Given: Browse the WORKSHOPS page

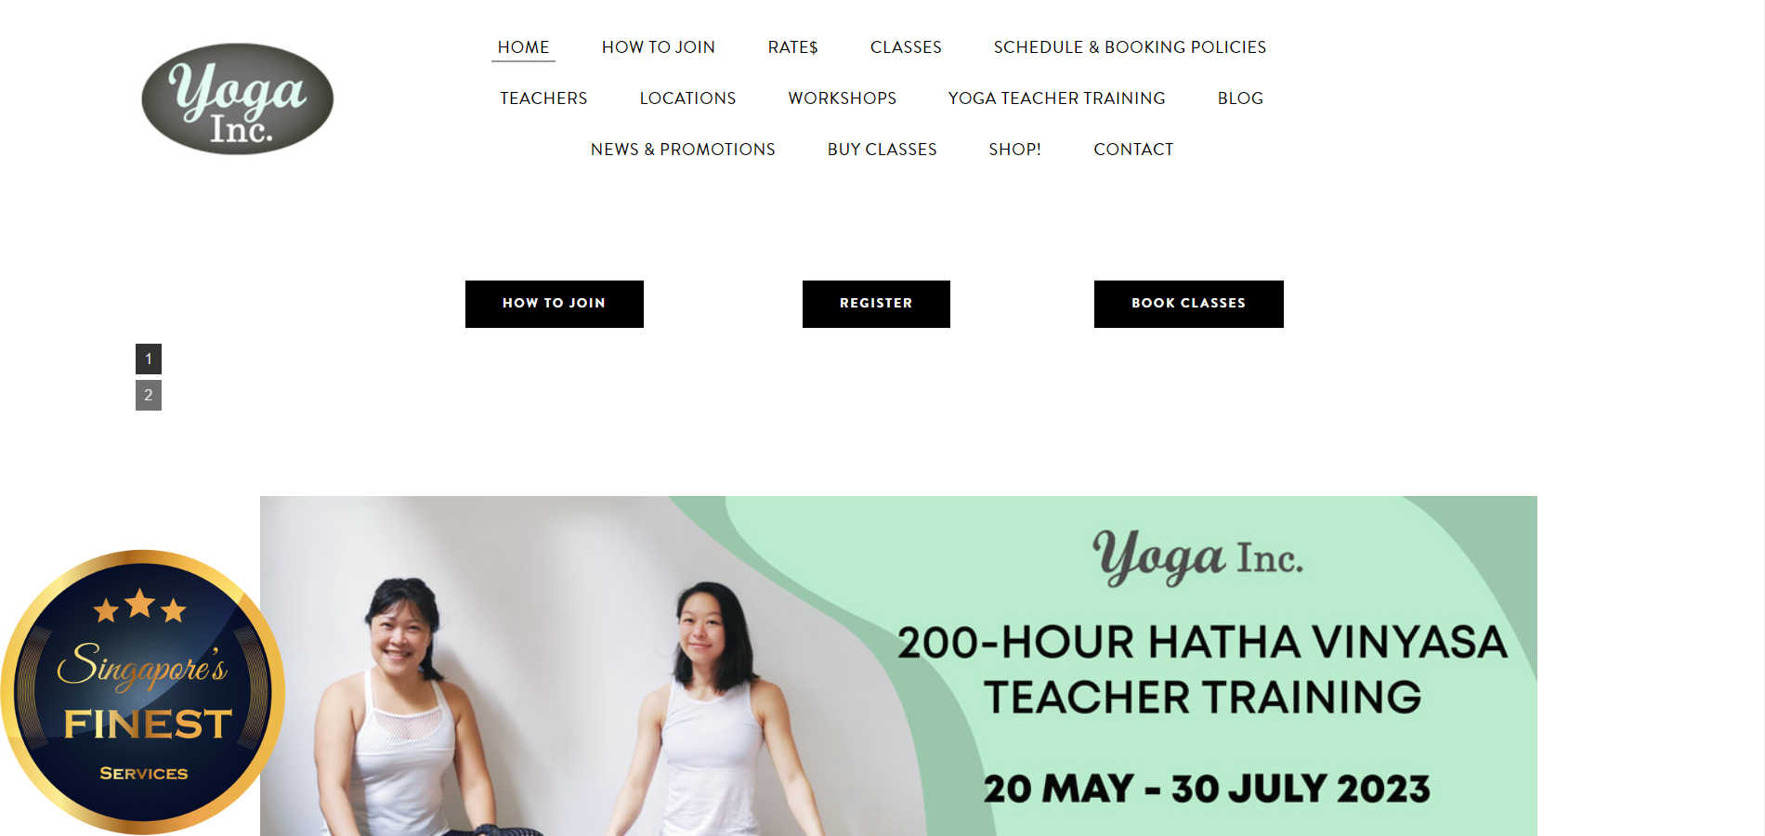Looking at the screenshot, I should 843,98.
